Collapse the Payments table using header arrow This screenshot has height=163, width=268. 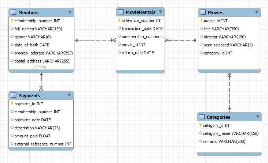pyautogui.click(x=69, y=95)
